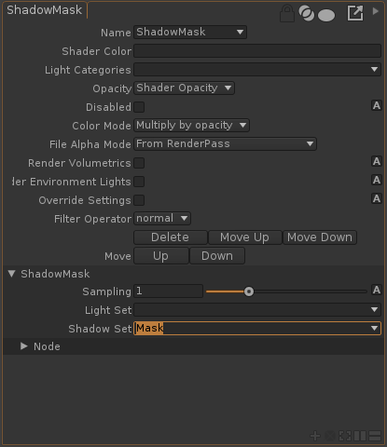Tick the Override Settings checkbox
The height and width of the screenshot is (447, 387).
click(x=139, y=200)
